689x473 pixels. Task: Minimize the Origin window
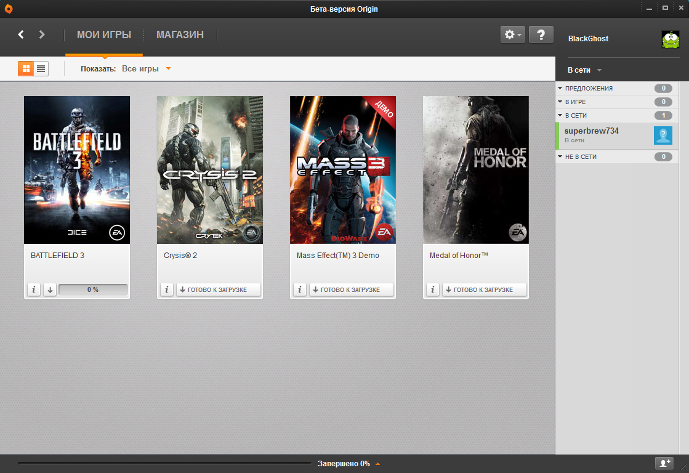[x=649, y=9]
